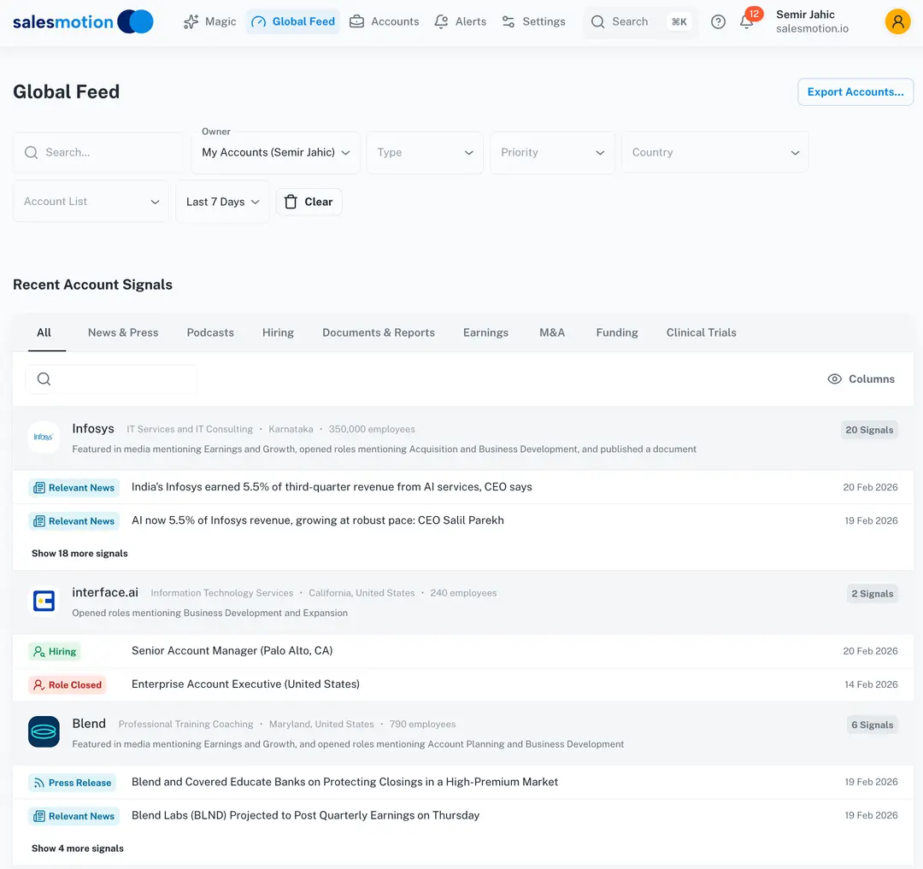Open the Priority dropdown
Screen dimensions: 923x869
click(552, 152)
